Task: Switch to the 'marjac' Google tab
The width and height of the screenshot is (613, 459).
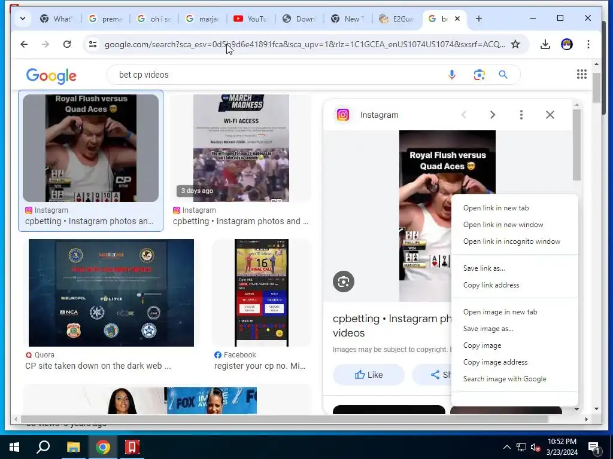Action: [202, 19]
